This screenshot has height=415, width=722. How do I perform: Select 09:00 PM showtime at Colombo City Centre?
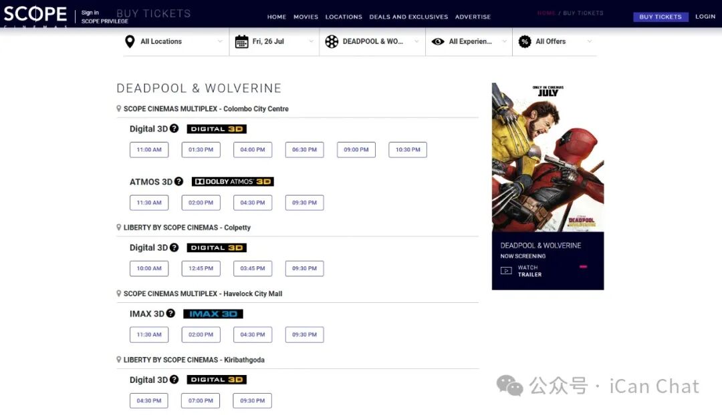pyautogui.click(x=356, y=150)
